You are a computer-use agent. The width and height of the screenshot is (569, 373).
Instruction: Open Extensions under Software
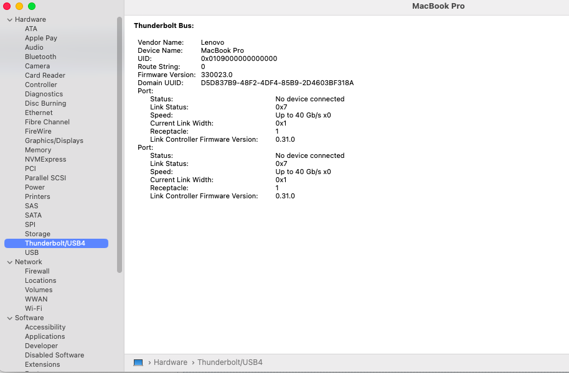[42, 364]
